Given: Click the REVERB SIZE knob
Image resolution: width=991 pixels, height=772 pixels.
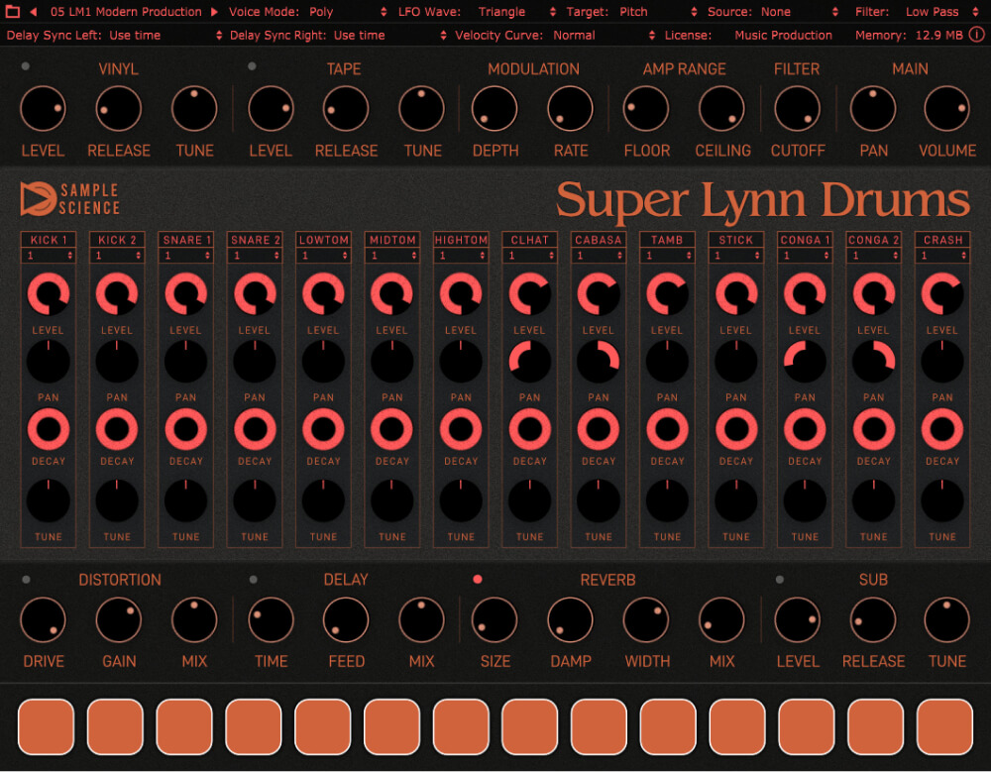Looking at the screenshot, I should [495, 620].
